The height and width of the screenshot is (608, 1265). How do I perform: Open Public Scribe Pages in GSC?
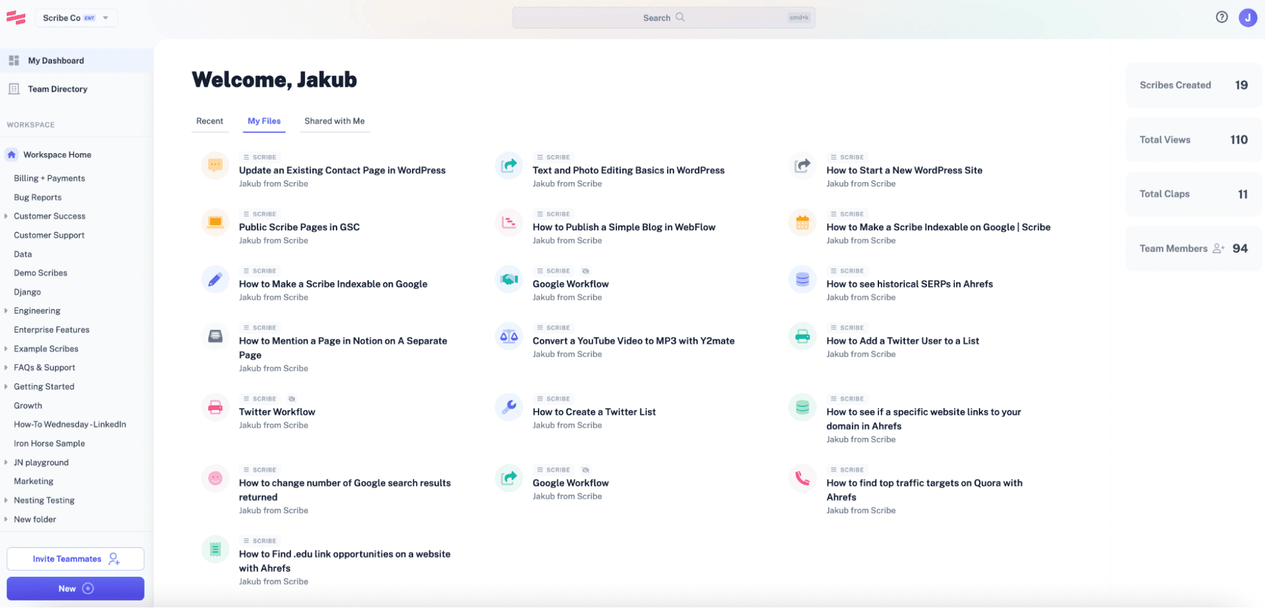pos(299,227)
